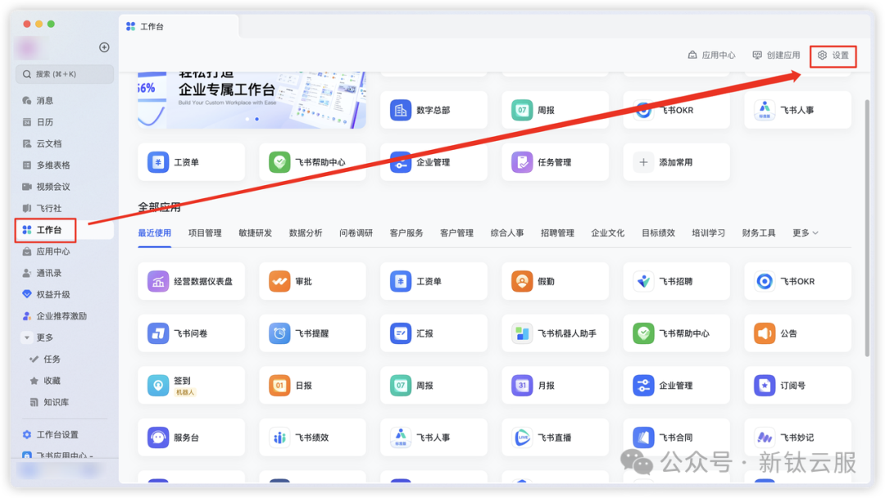Launch the 数字总部 app

point(433,110)
